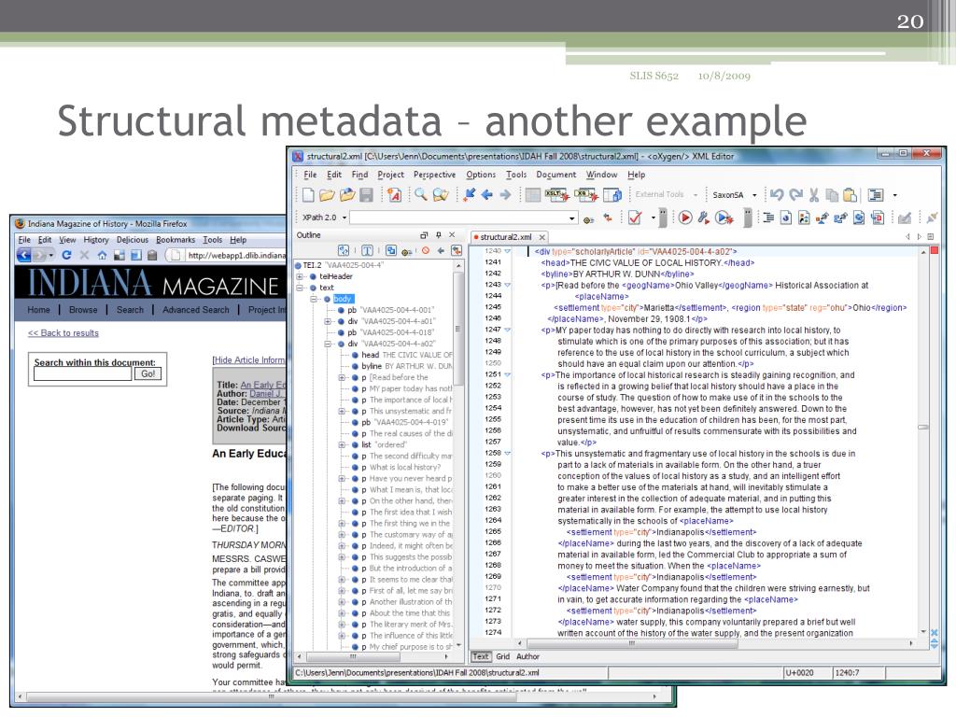The width and height of the screenshot is (956, 717).
Task: Open Advanced Search in Indiana Magazine nav
Action: [x=196, y=310]
